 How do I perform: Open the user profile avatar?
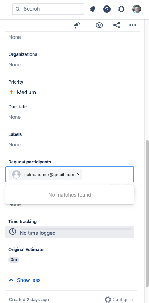coord(137,9)
